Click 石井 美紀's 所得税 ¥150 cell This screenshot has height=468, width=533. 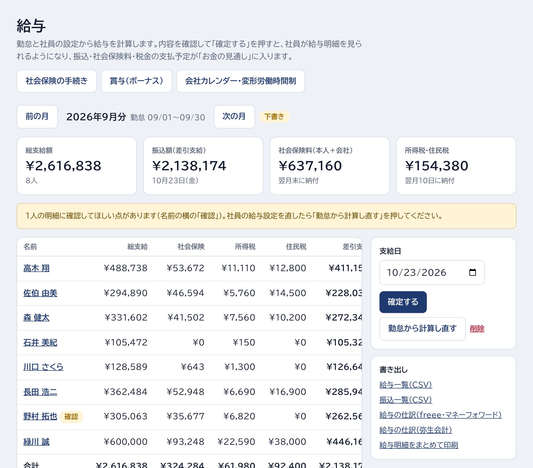point(244,342)
